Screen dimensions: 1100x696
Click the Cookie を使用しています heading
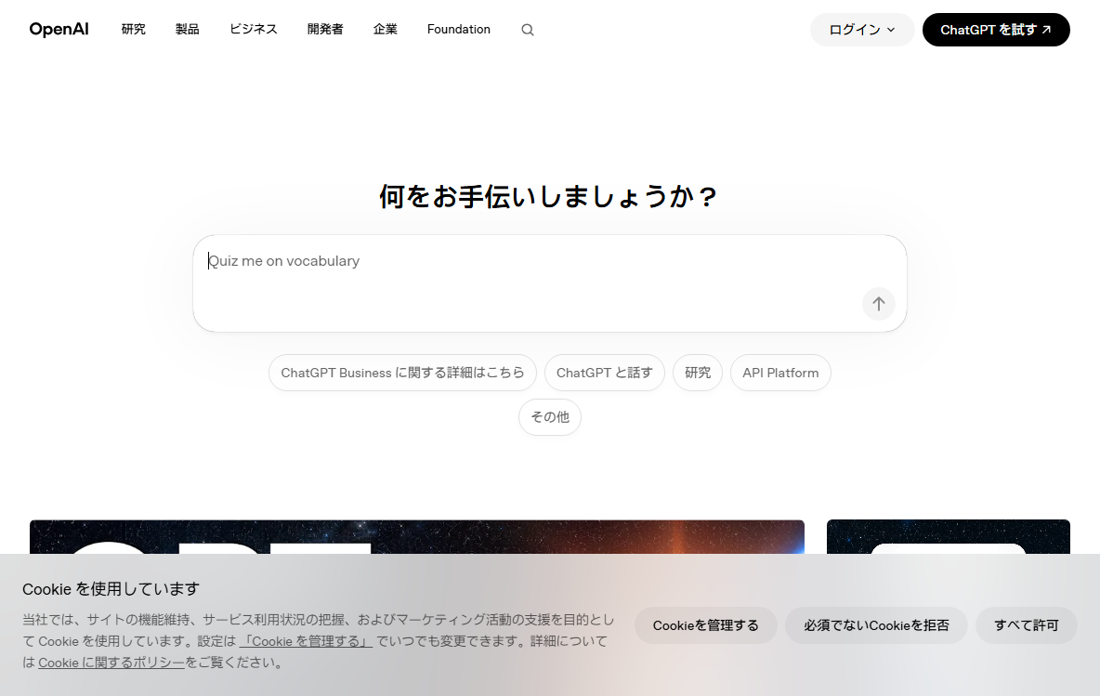click(111, 589)
